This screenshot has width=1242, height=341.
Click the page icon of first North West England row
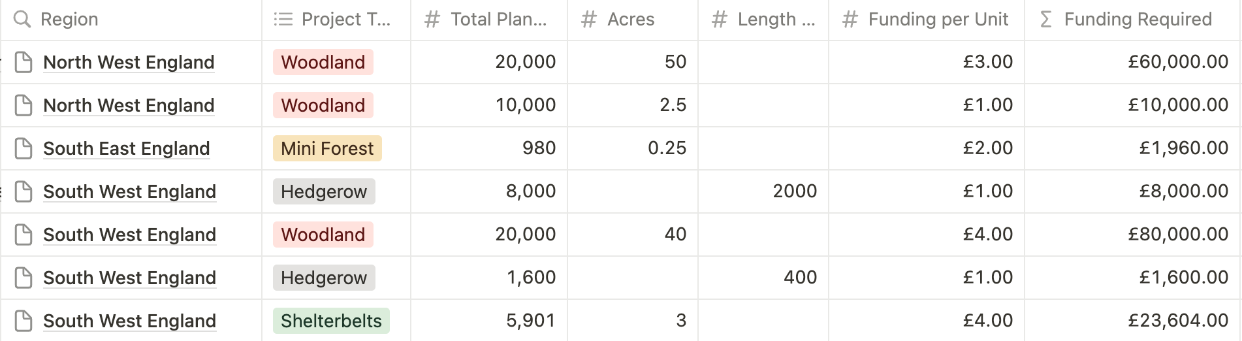pos(24,62)
